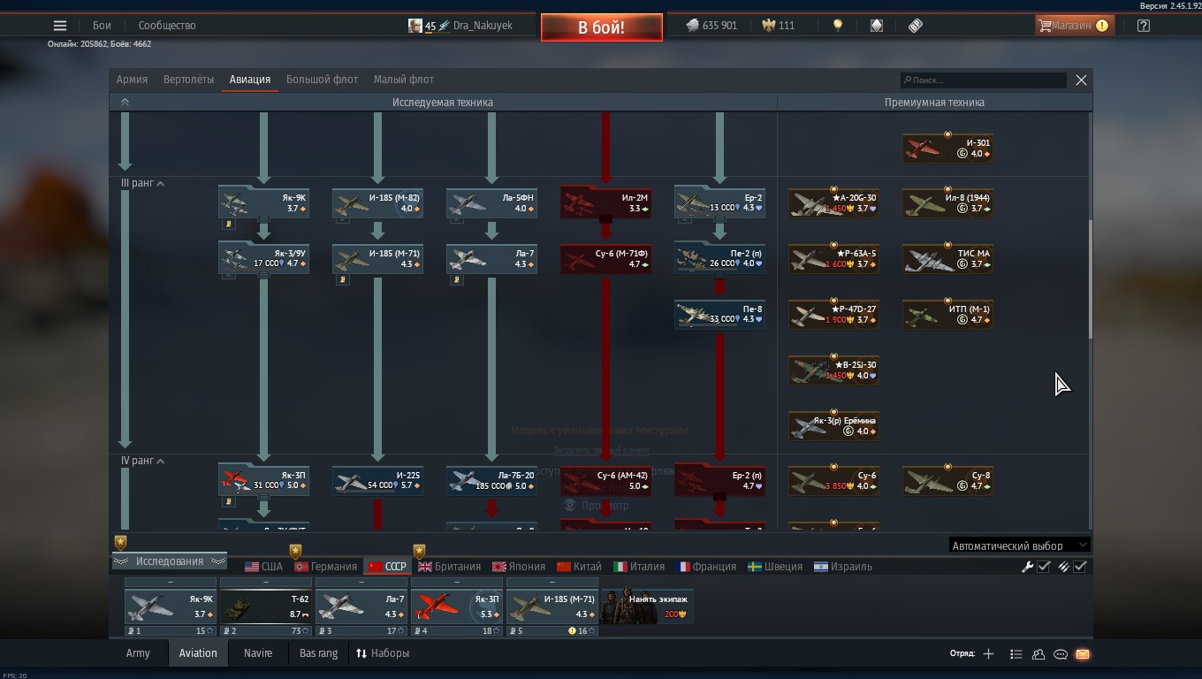Open the help question mark icon
Viewport: 1202px width, 679px height.
[1144, 26]
